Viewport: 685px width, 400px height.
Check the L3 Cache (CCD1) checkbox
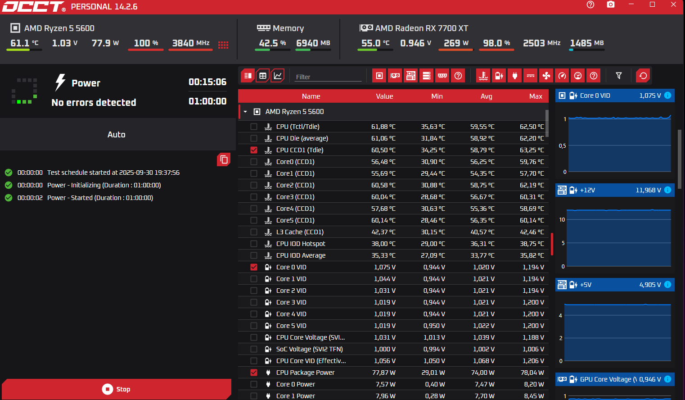click(254, 232)
